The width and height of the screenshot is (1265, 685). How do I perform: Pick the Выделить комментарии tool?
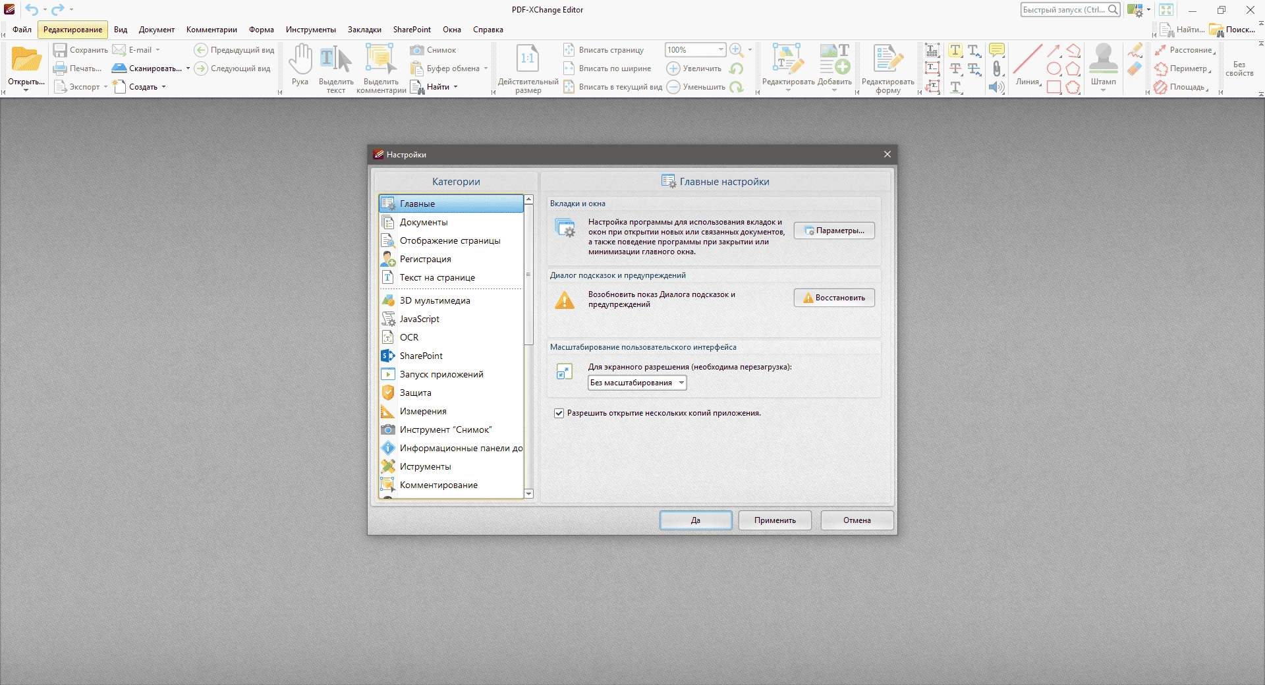(381, 69)
